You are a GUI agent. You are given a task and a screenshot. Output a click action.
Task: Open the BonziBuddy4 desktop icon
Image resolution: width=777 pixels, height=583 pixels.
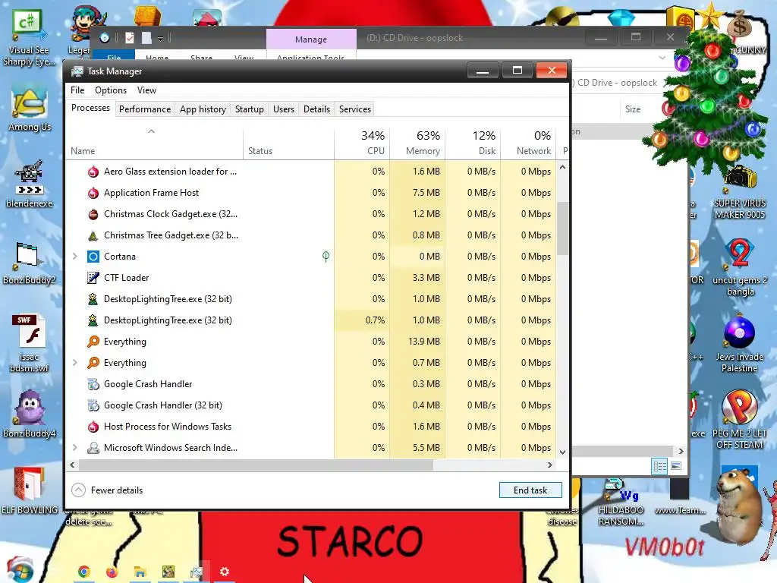(x=30, y=414)
